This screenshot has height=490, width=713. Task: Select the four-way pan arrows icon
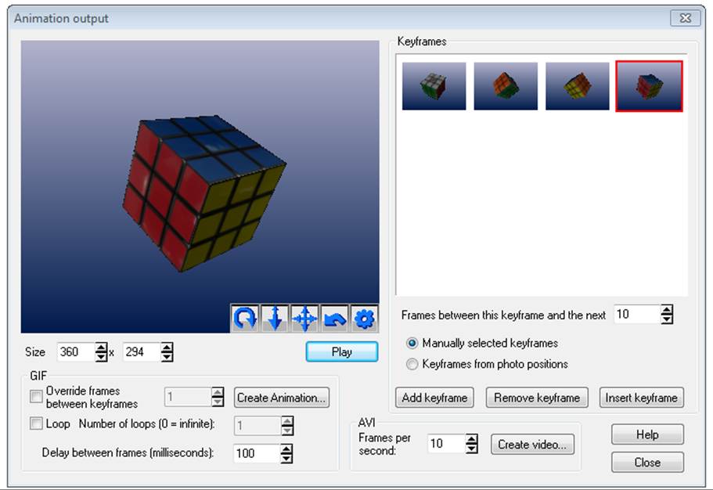304,319
